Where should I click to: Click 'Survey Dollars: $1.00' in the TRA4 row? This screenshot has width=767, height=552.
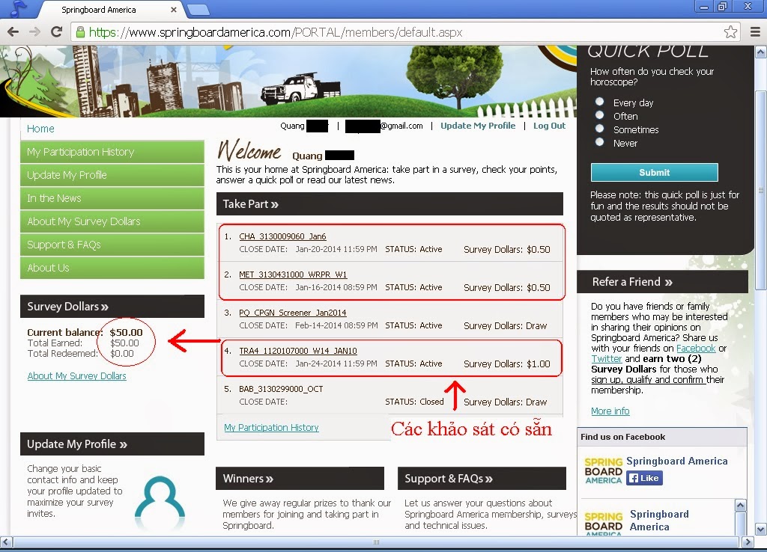tap(507, 364)
